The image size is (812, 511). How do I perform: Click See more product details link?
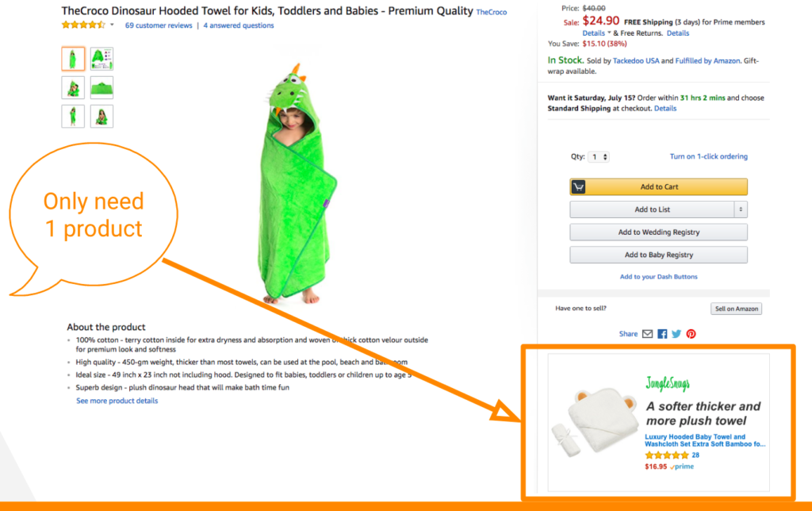(x=117, y=401)
